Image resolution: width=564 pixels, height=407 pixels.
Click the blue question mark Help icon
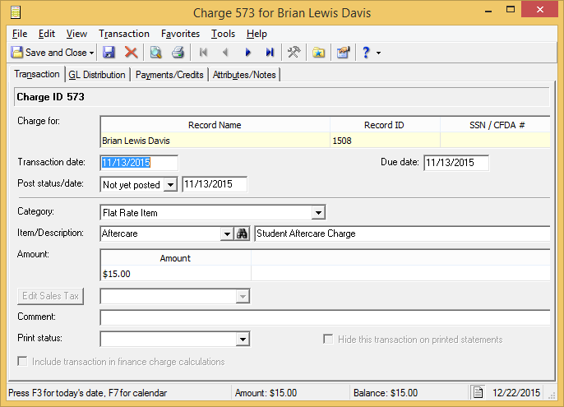366,53
